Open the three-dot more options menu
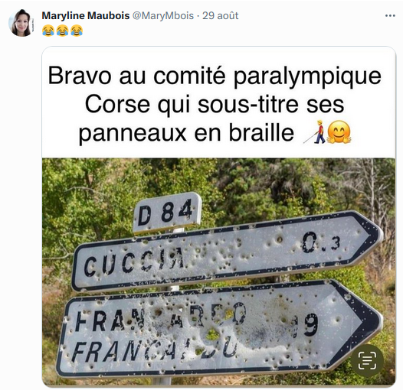403x390 pixels. click(x=390, y=16)
